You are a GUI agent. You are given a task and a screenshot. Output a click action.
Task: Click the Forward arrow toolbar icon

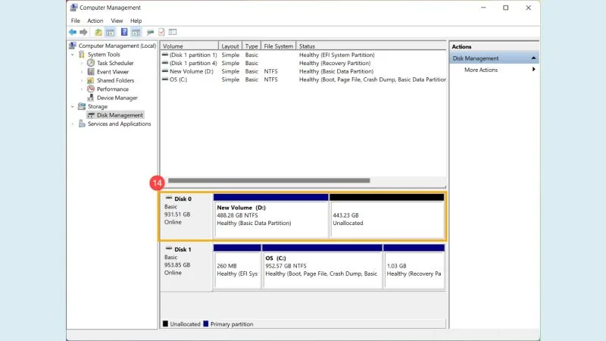click(x=83, y=32)
